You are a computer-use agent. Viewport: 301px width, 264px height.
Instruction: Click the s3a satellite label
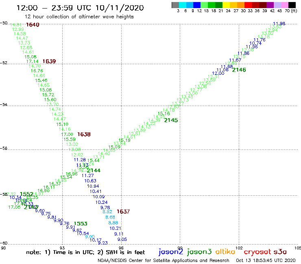pyautogui.click(x=280, y=252)
